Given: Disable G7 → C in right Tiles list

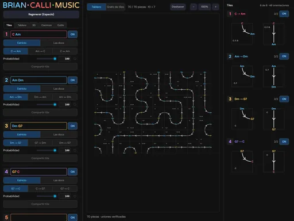Looking at the screenshot, I should 284,142.
